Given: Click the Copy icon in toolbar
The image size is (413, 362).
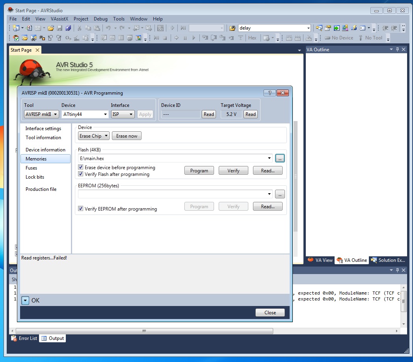Looking at the screenshot, I should [88, 28].
